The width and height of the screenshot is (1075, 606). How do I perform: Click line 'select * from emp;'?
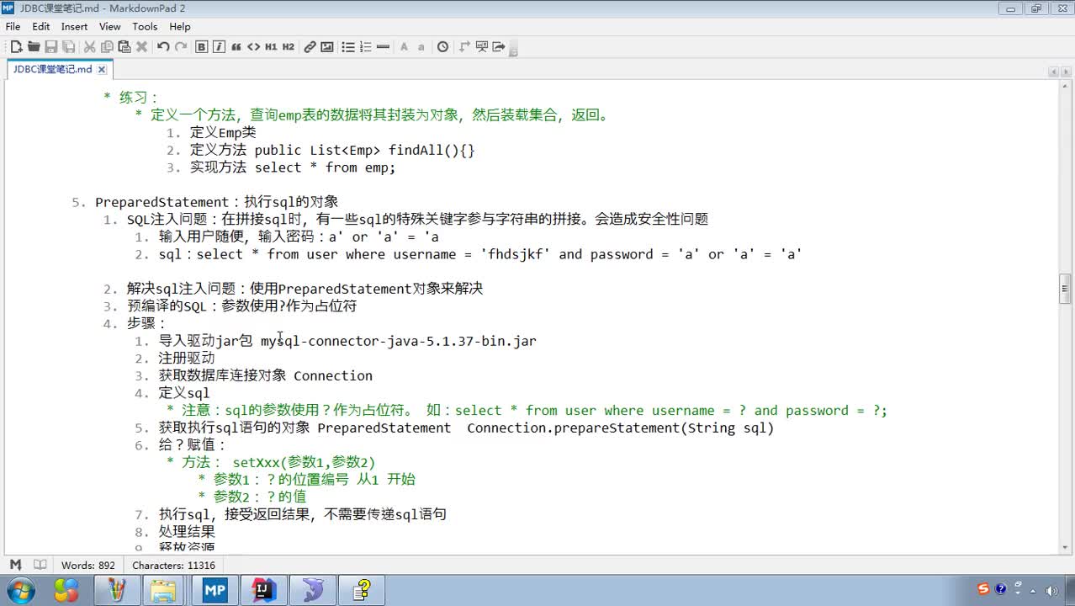pyautogui.click(x=325, y=167)
